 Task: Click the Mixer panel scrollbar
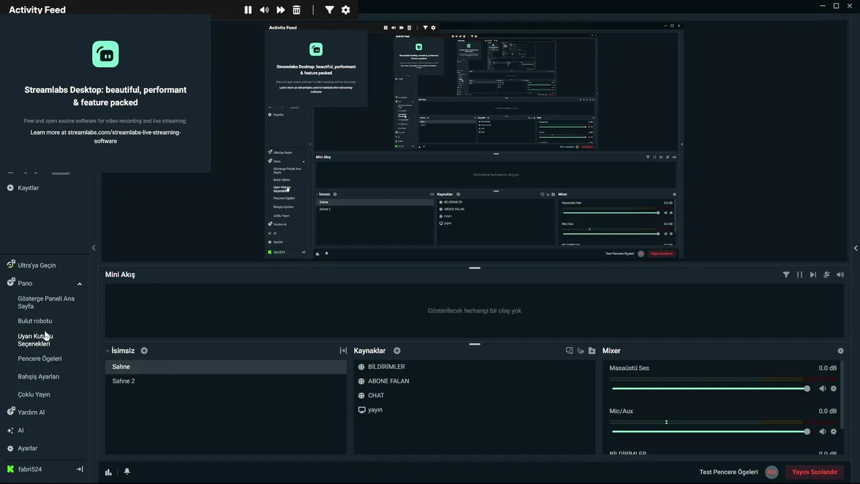(x=842, y=393)
